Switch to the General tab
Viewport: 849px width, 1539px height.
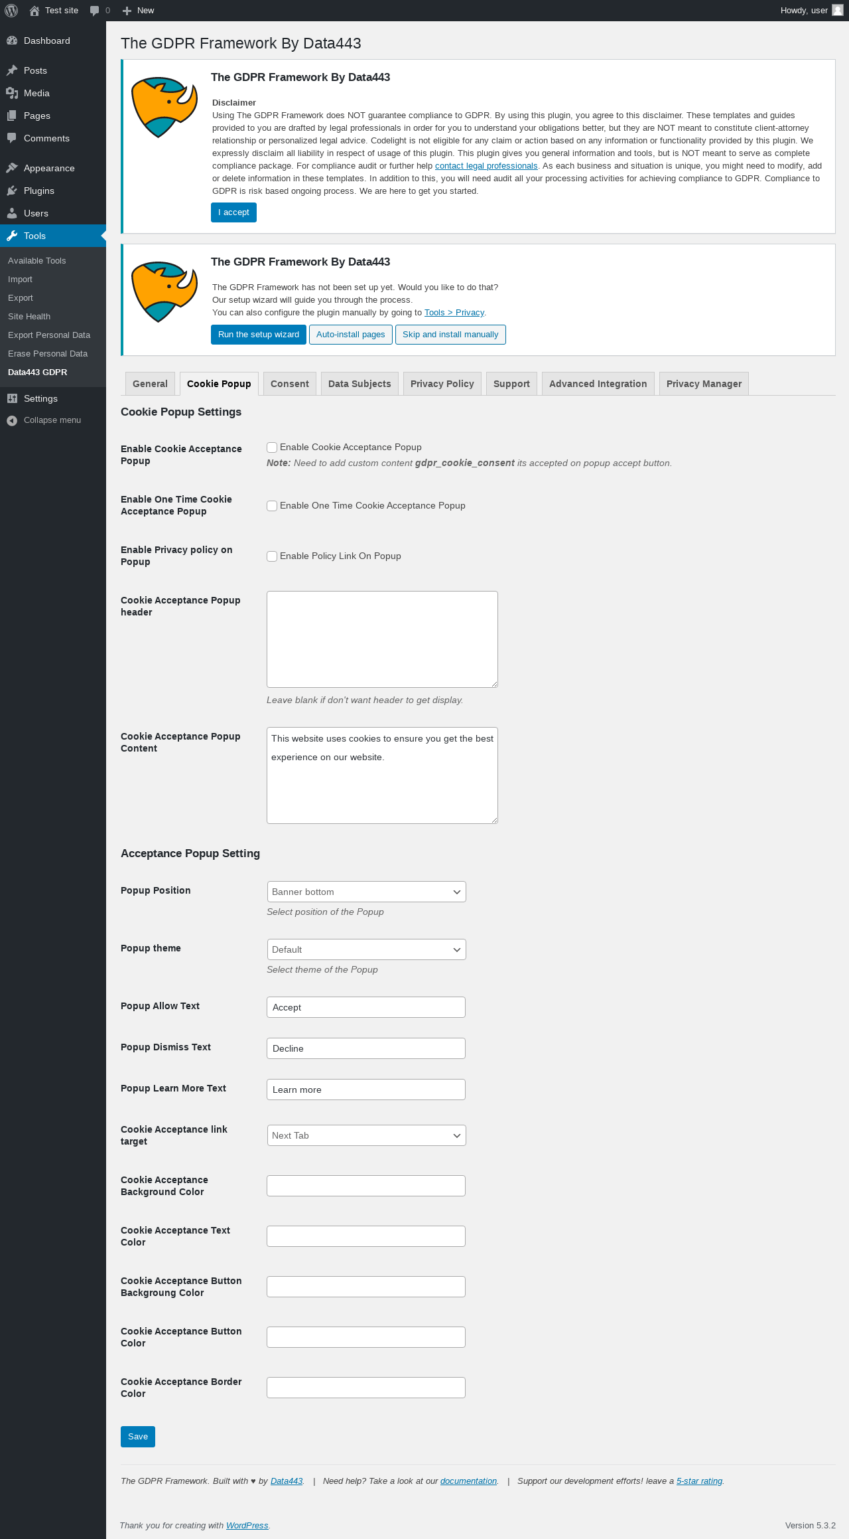[150, 384]
